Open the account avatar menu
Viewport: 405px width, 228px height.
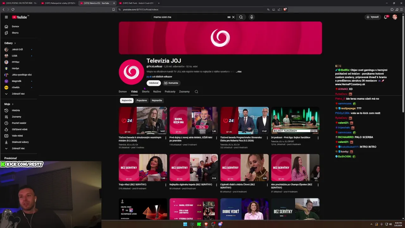(x=395, y=17)
